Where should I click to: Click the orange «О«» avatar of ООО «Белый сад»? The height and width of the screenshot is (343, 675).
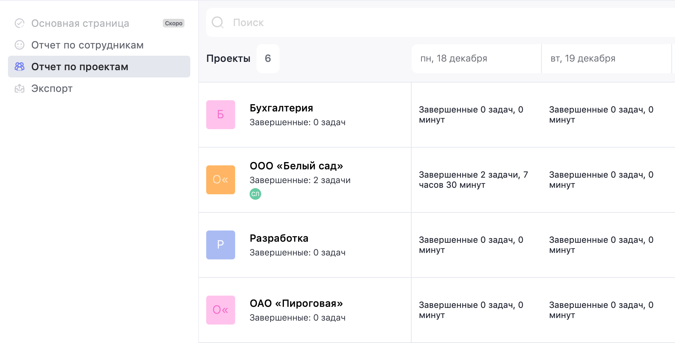click(220, 180)
